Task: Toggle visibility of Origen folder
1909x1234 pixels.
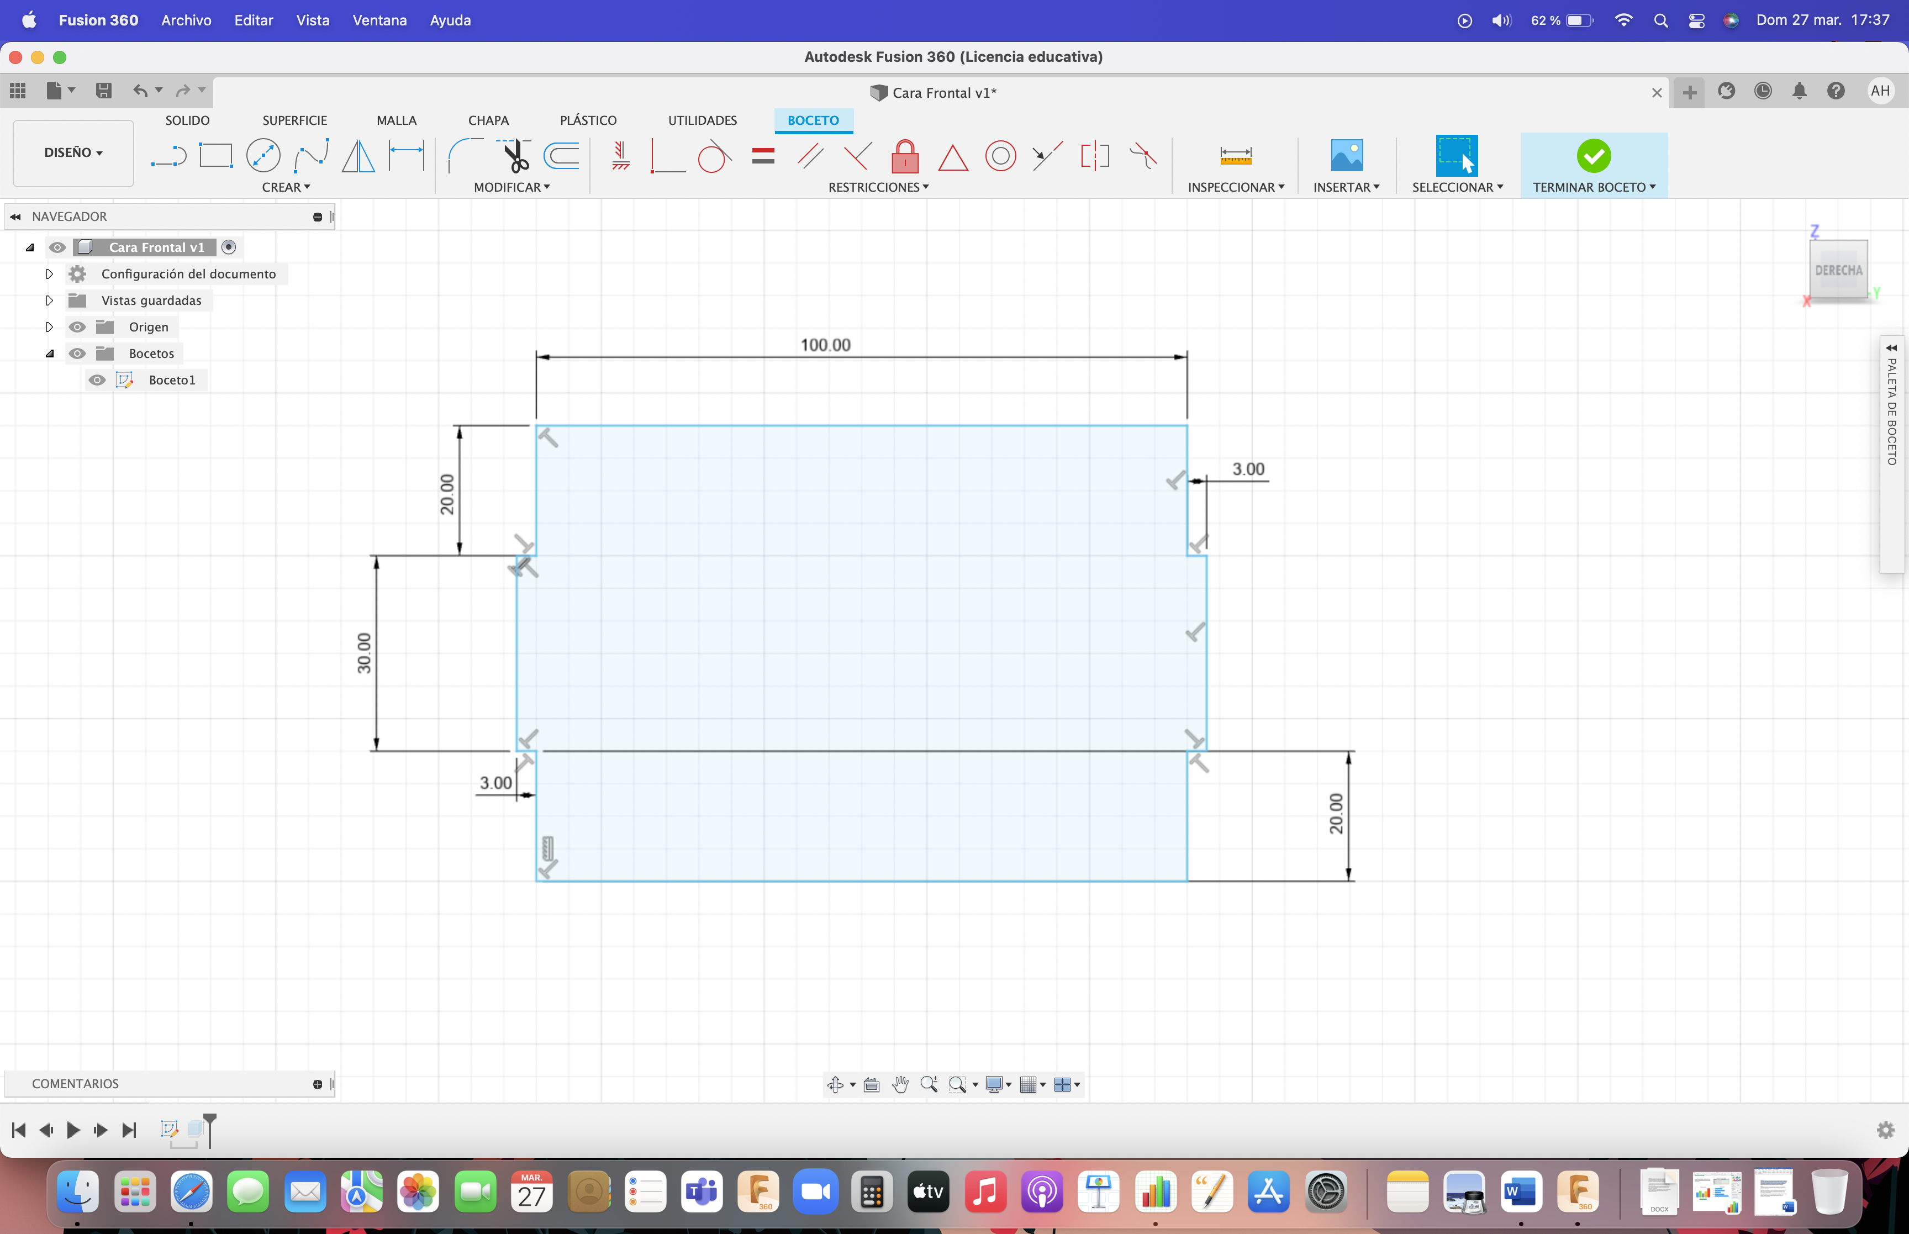Action: click(x=77, y=327)
